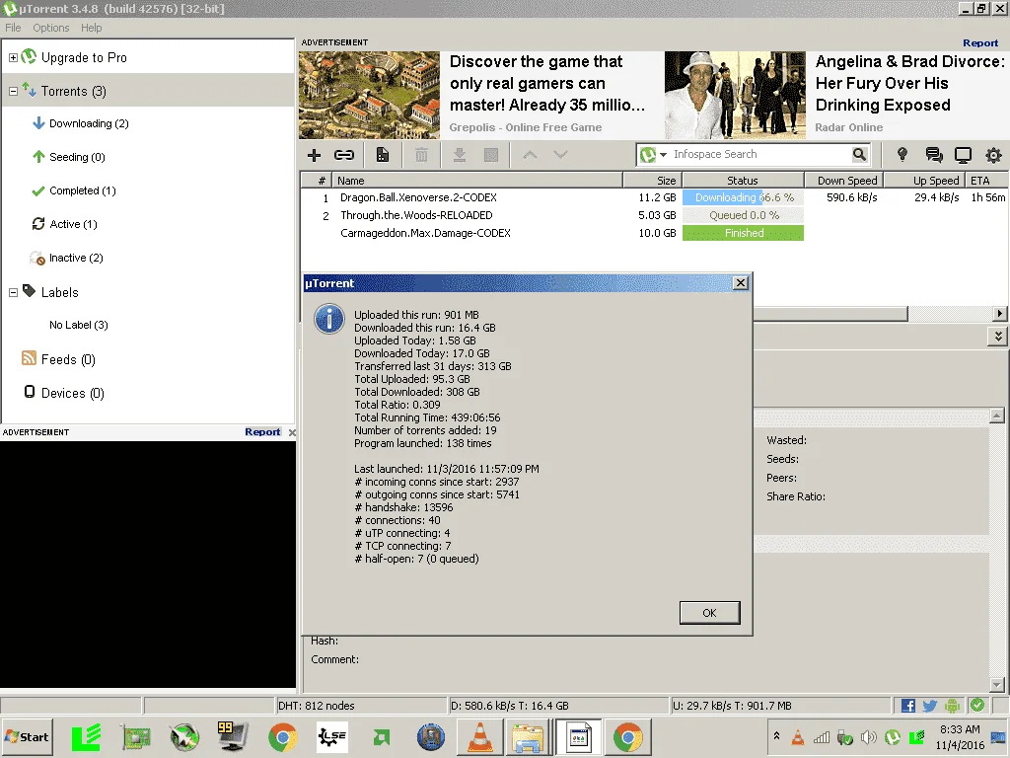Click Report link above top advertisement

(x=980, y=43)
